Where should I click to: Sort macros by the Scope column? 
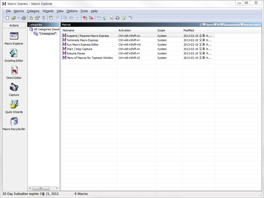[x=169, y=30]
